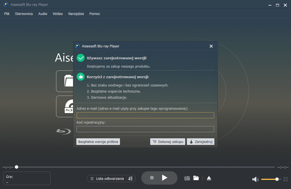The width and height of the screenshot is (291, 189).
Task: Click the Stop playback button
Action: 152,178
